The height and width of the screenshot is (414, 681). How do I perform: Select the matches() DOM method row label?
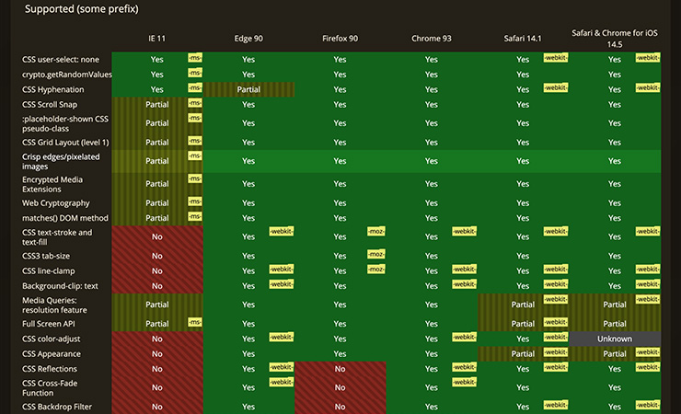(x=65, y=218)
